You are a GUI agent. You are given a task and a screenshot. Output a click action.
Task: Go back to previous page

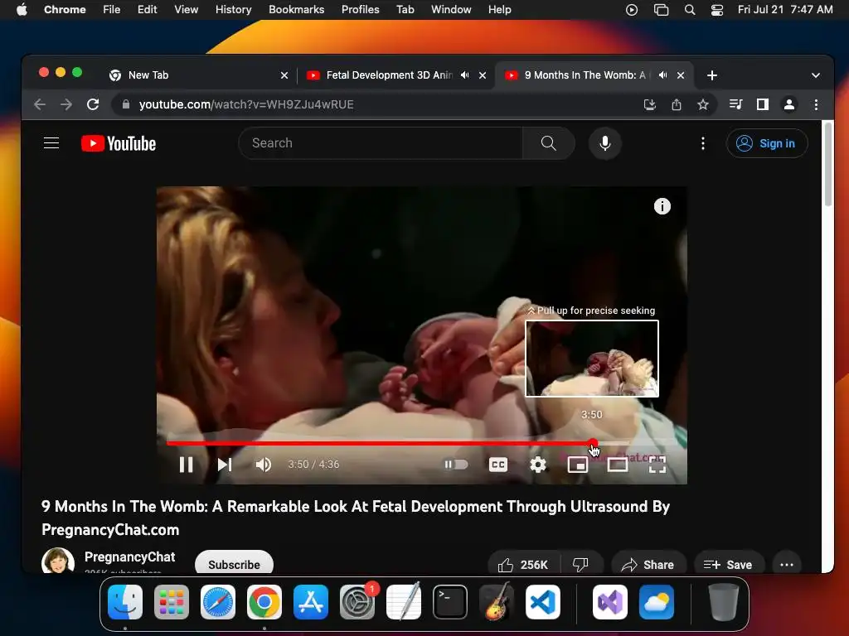coord(40,104)
